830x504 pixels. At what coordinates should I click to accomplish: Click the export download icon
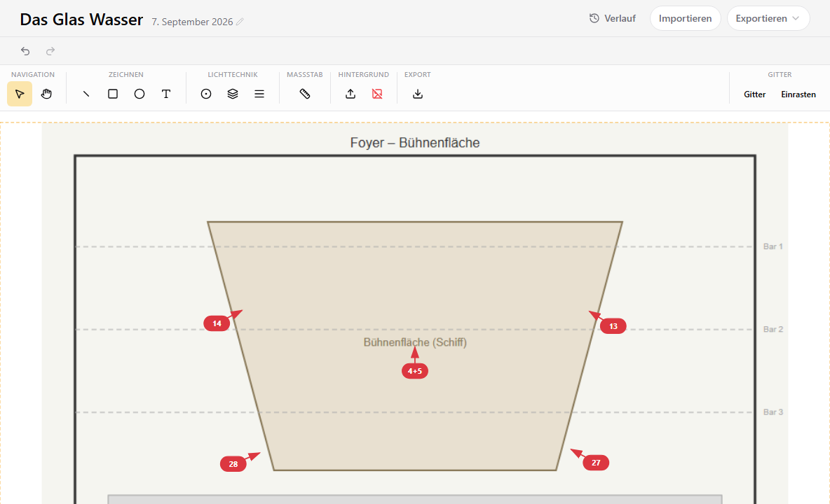click(x=418, y=94)
